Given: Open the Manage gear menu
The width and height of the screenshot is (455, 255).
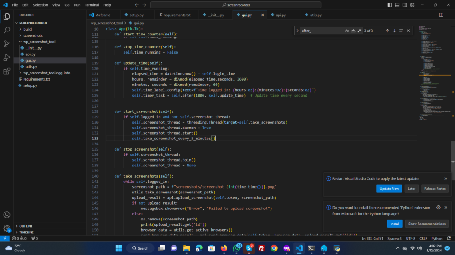Looking at the screenshot, I should (7, 229).
